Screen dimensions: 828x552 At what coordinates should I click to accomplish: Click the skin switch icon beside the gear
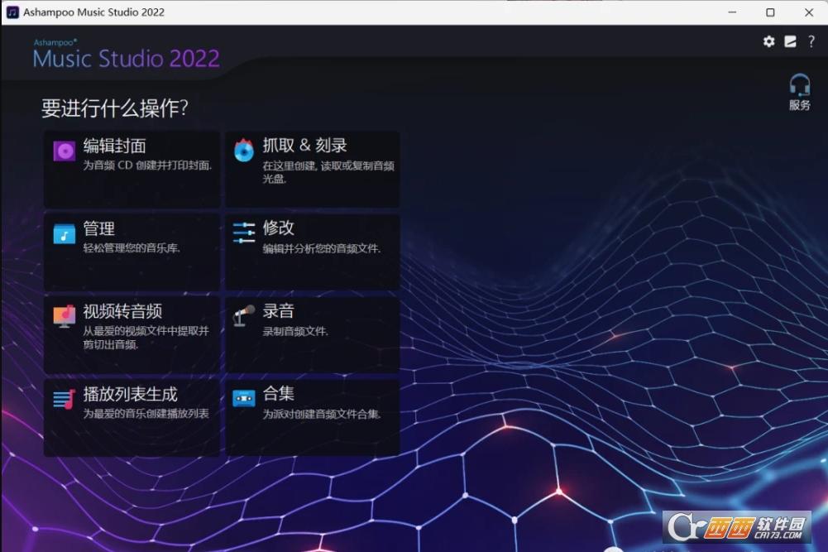(x=790, y=41)
